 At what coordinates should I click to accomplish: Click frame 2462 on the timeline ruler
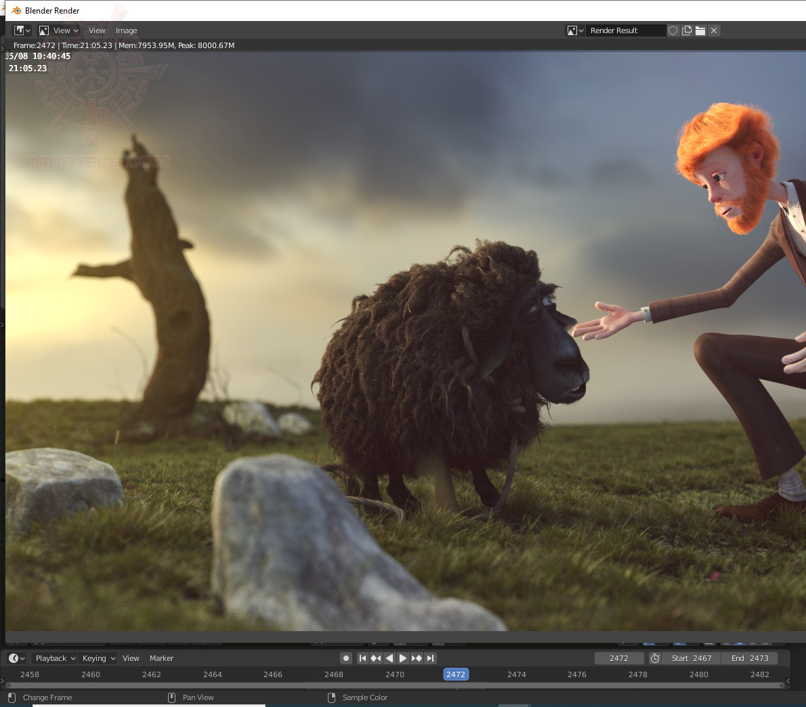click(152, 674)
